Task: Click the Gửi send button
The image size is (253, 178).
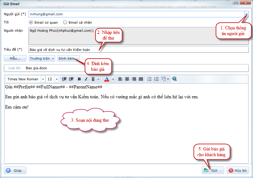Action: pyautogui.click(x=213, y=170)
